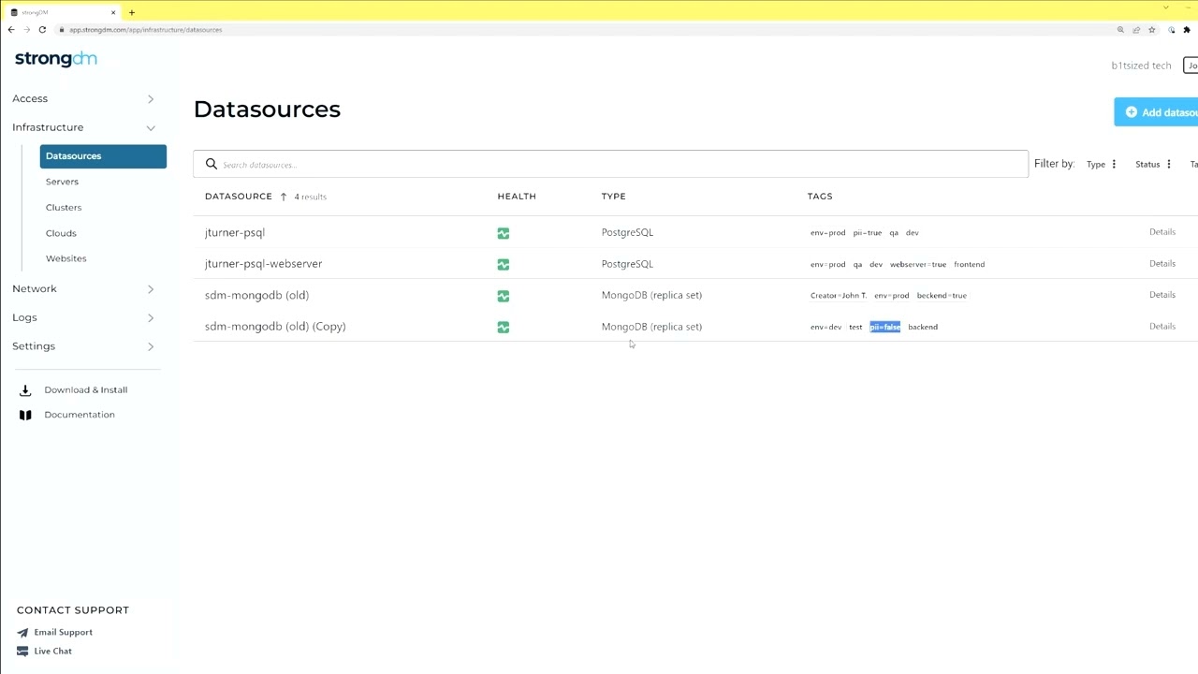Expand the Logs menu chevron

tap(151, 318)
